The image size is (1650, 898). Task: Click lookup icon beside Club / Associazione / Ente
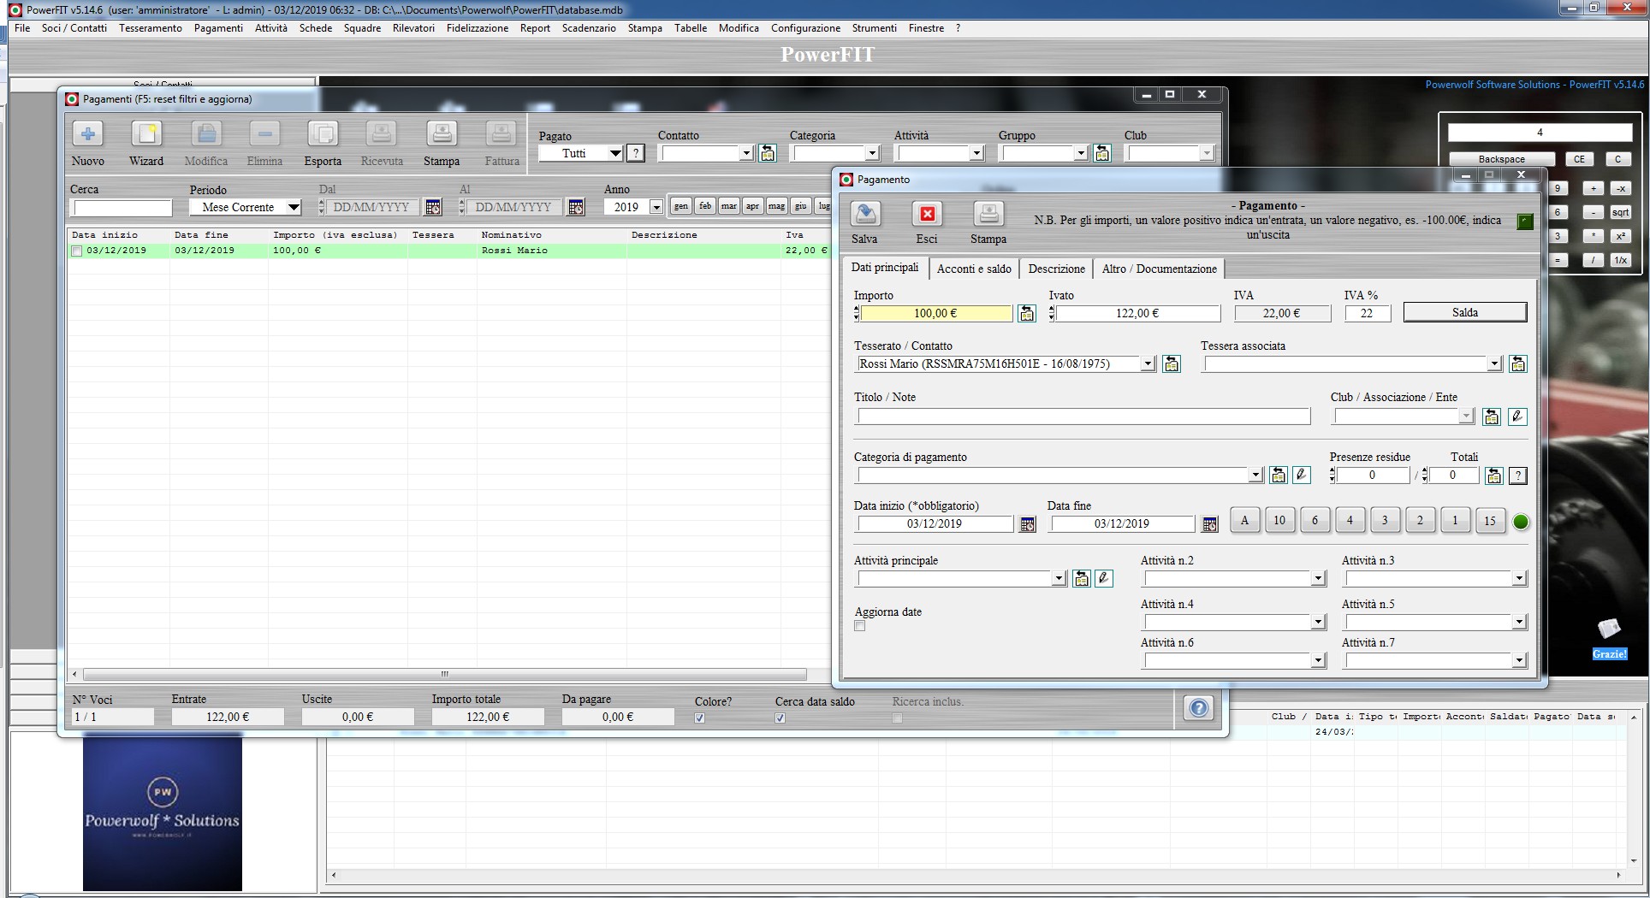[x=1492, y=417]
